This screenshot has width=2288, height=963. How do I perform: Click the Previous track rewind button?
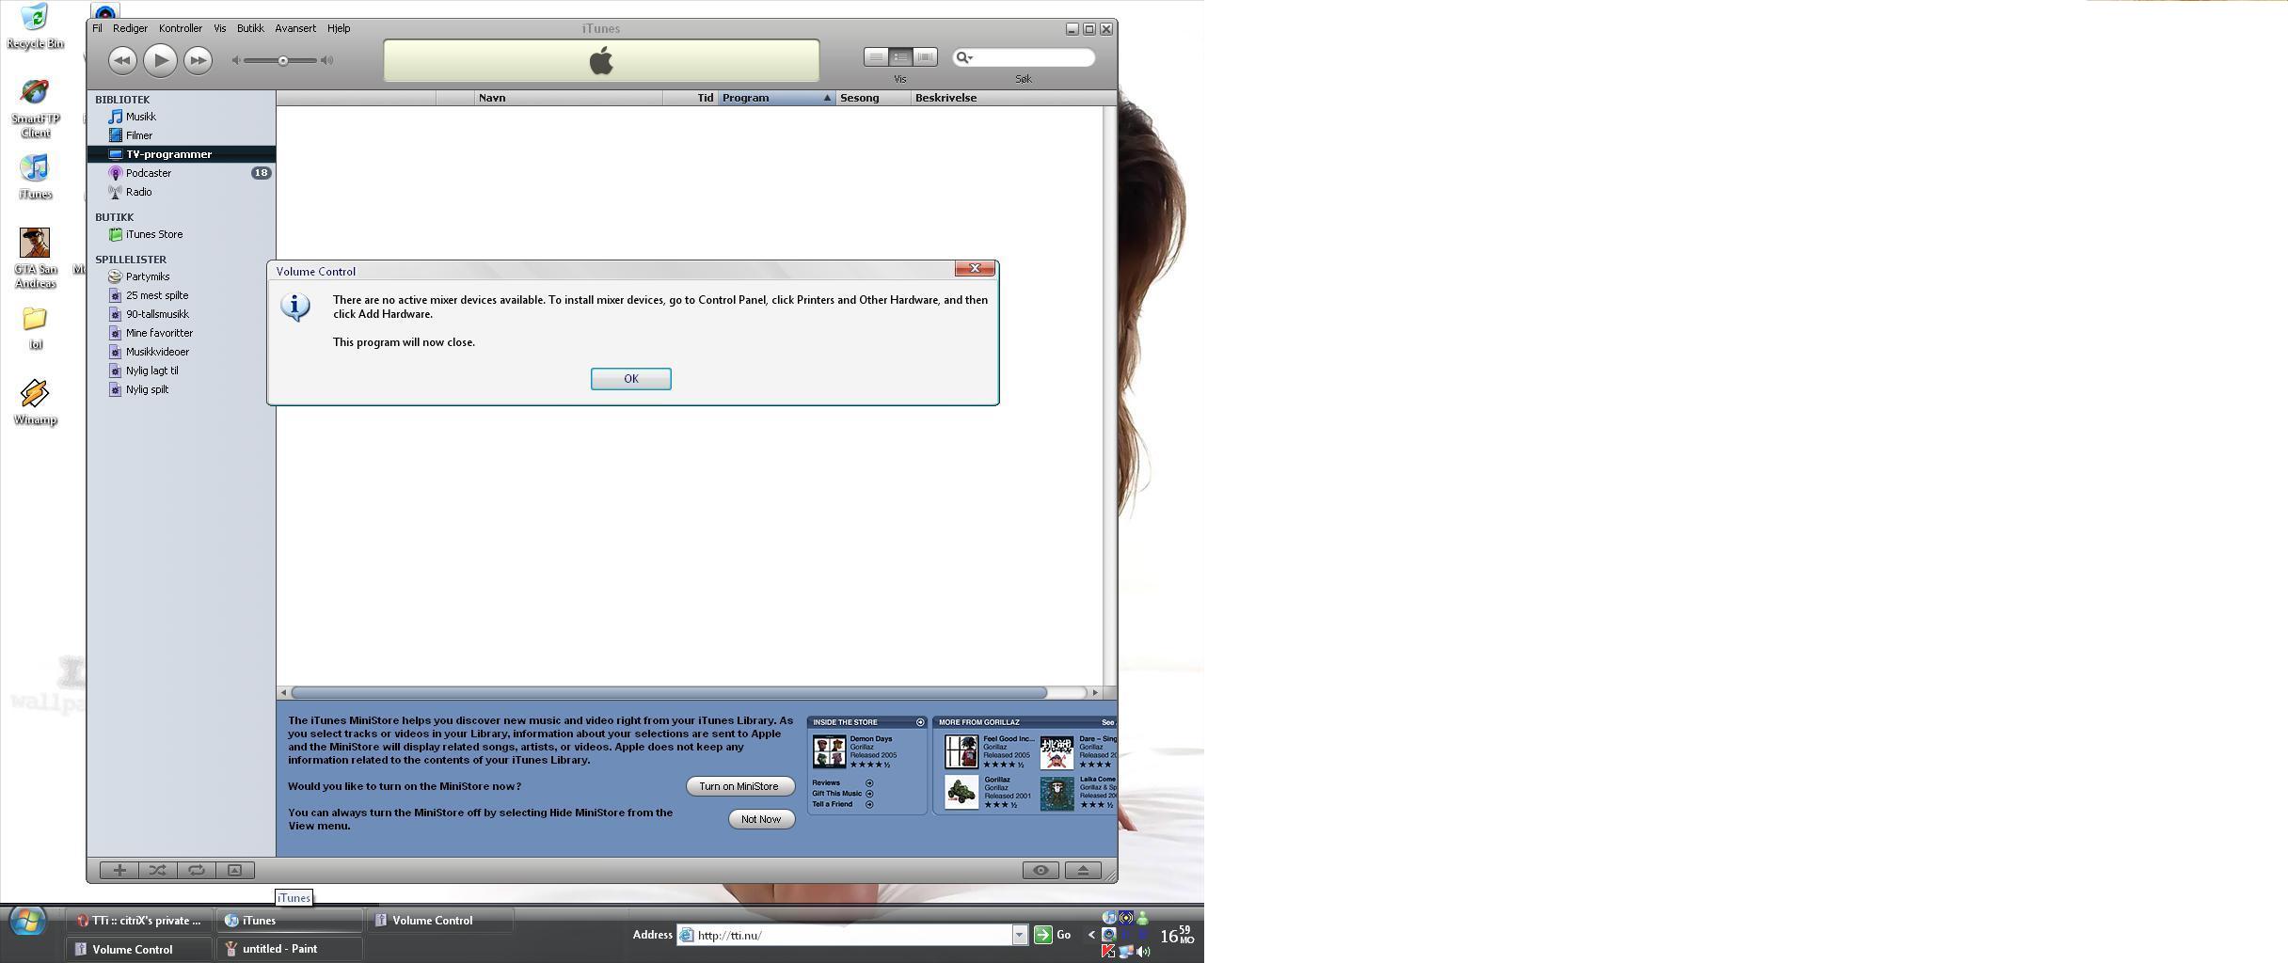tap(121, 60)
